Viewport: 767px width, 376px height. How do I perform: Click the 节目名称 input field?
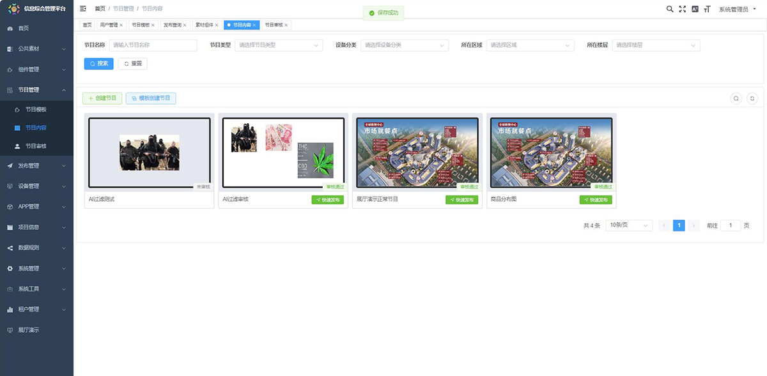153,45
